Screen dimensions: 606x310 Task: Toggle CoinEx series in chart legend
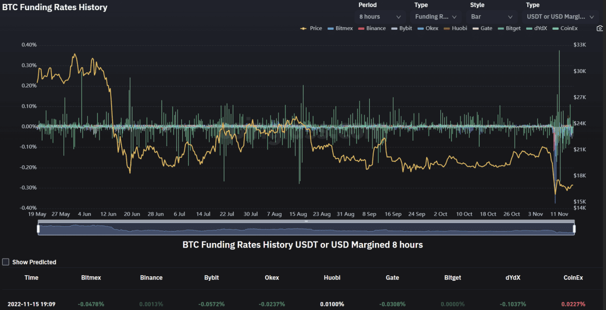coord(565,28)
